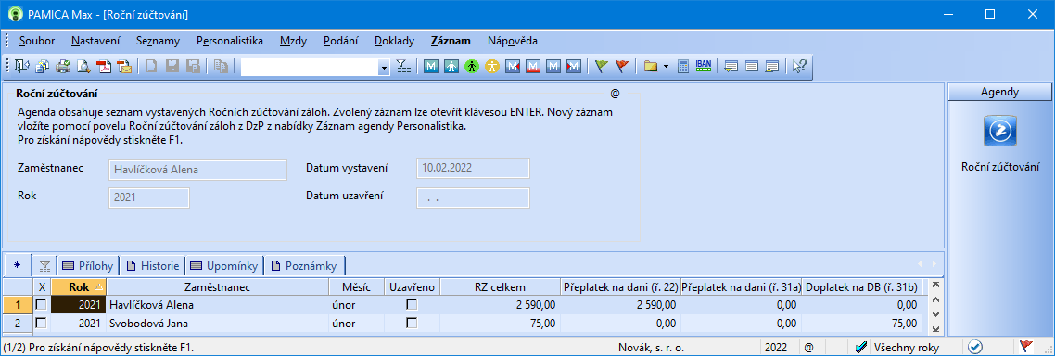Click the M icon with red left arrow

[514, 66]
